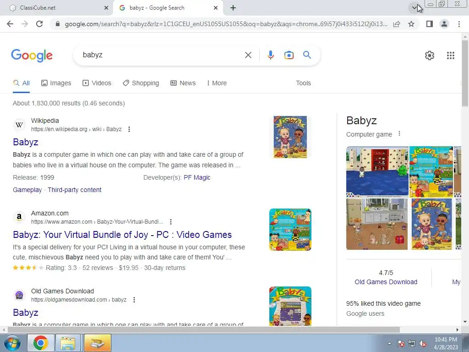Screen dimensions: 469x352
Task: Click the muted volume tray icon
Action: tap(423, 344)
